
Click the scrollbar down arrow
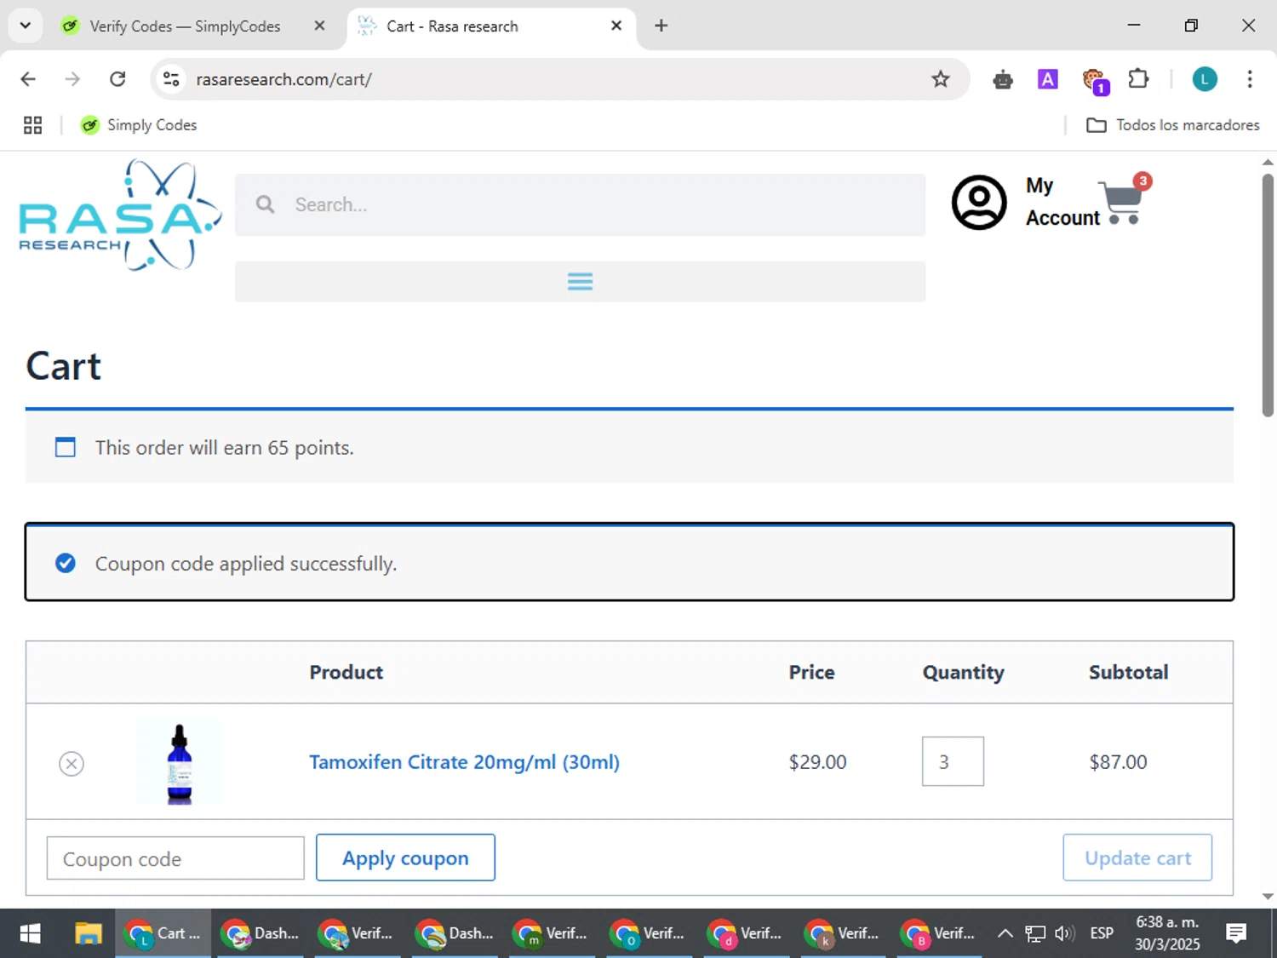pyautogui.click(x=1268, y=896)
